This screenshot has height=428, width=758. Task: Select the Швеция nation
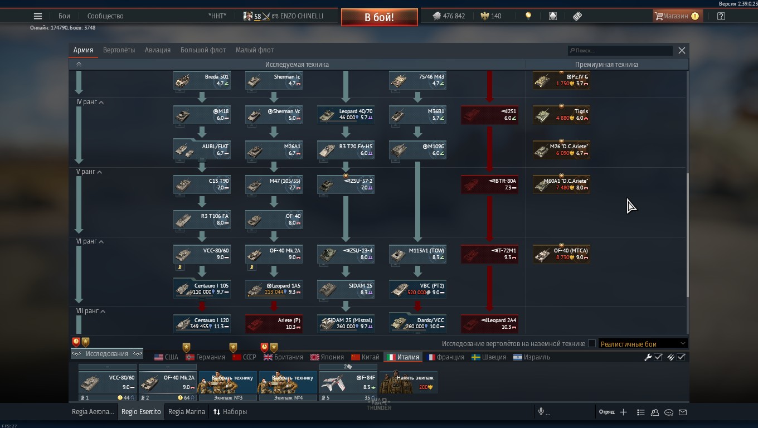coord(489,357)
